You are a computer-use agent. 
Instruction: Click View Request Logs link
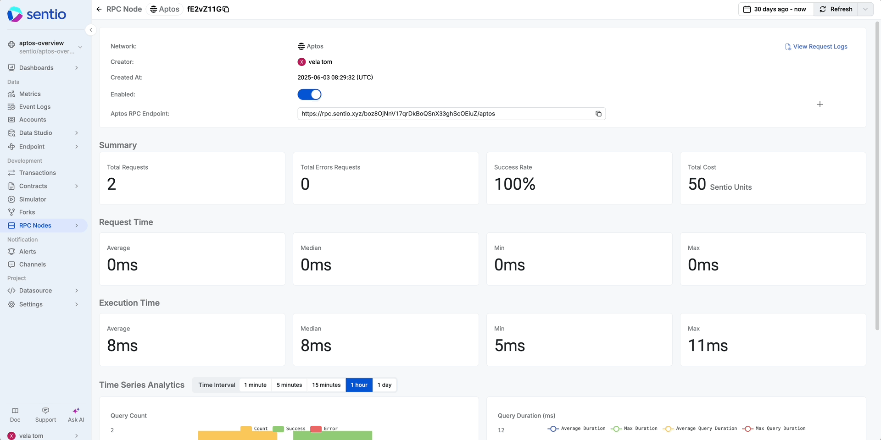(816, 47)
